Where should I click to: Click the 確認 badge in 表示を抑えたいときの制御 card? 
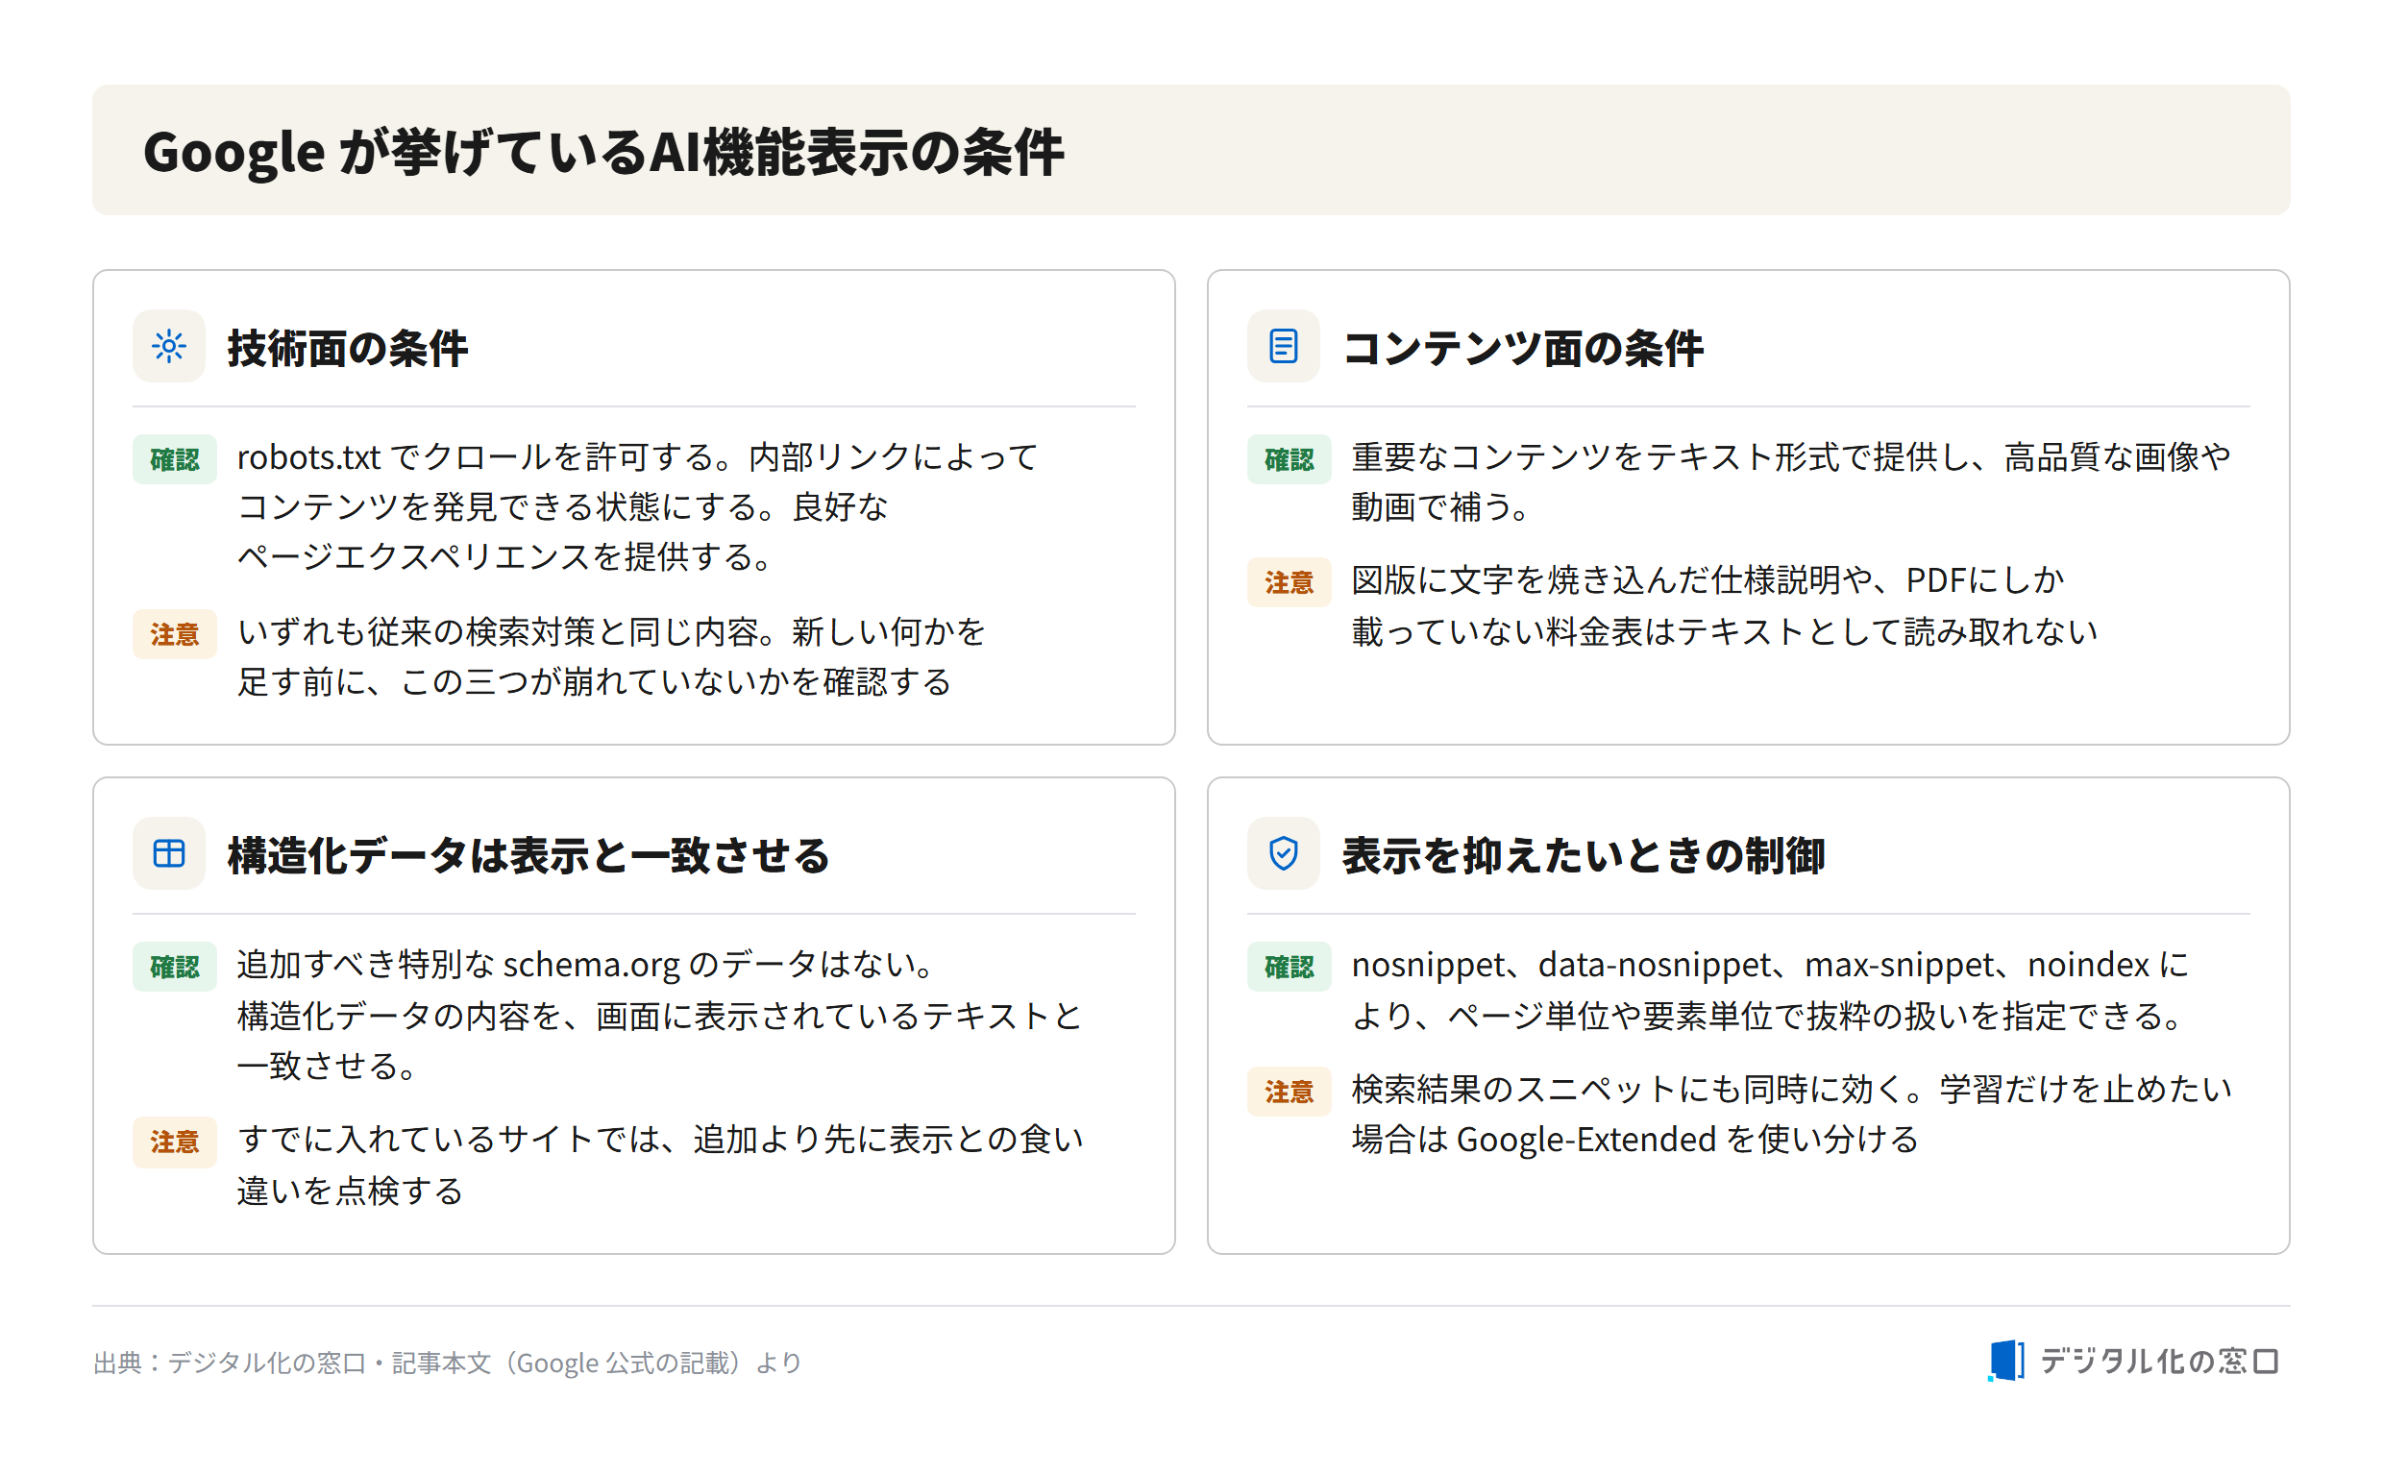pos(1289,967)
